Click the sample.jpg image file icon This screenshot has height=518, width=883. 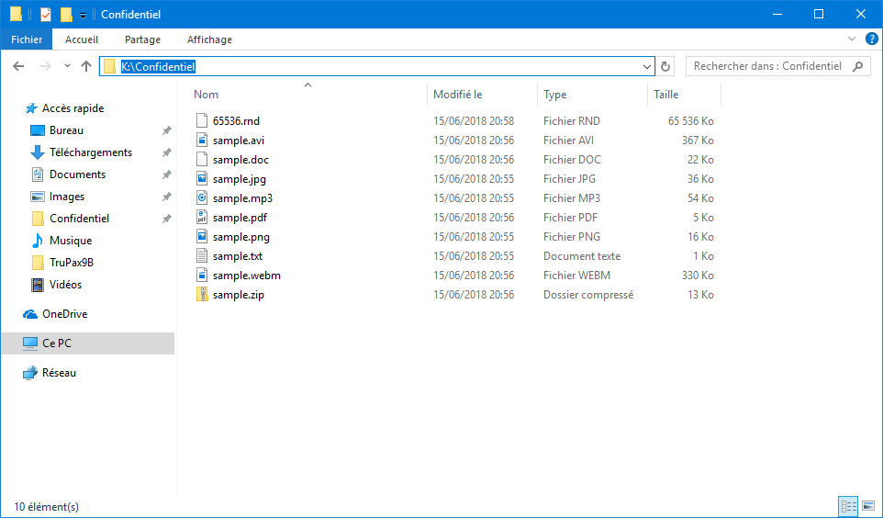coord(202,179)
